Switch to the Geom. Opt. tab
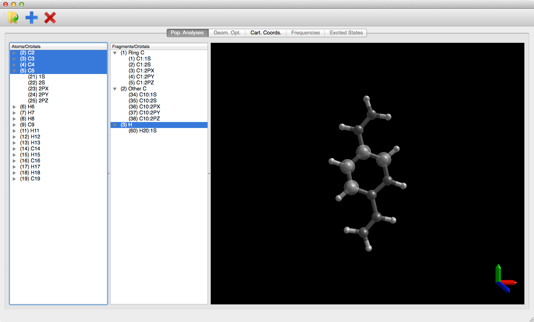 227,33
